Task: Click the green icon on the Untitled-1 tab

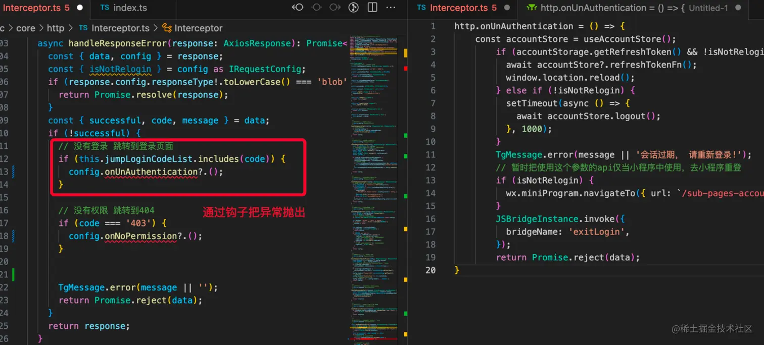Action: pyautogui.click(x=531, y=8)
